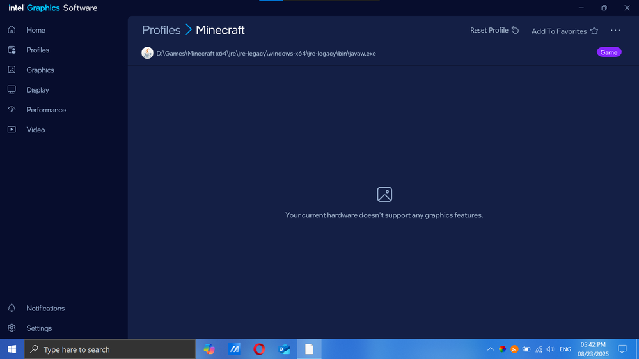
Task: Click the Java app icon beside the path
Action: pyautogui.click(x=147, y=53)
